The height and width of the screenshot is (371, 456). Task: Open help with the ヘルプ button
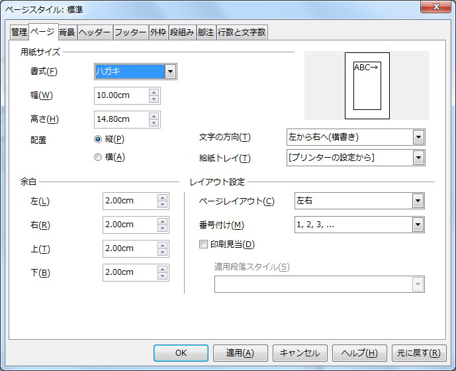pyautogui.click(x=359, y=353)
